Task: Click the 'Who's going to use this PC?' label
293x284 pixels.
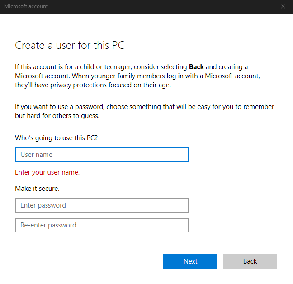Action: point(56,138)
